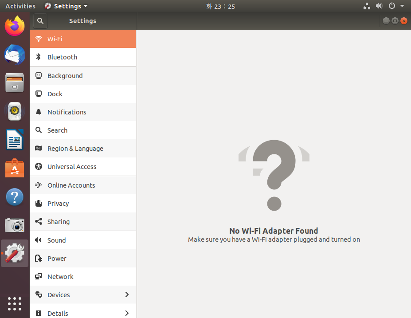Expand the Details chevron arrow

(x=127, y=313)
